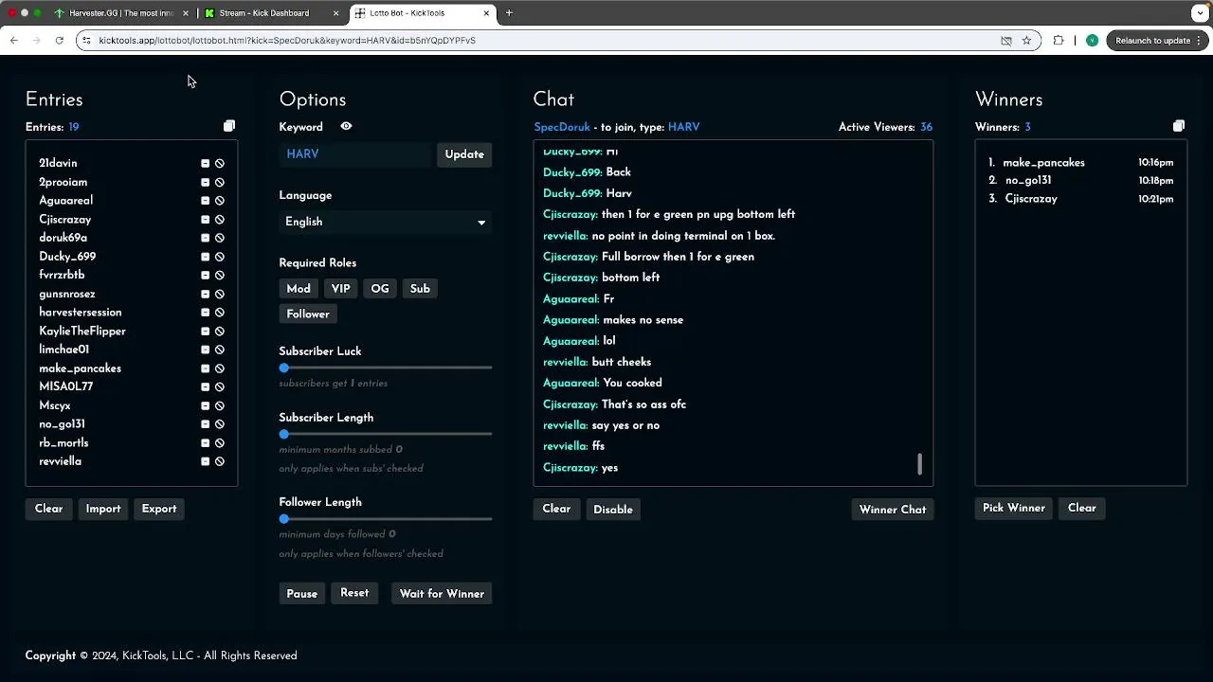Click Update next to the keyword

464,154
